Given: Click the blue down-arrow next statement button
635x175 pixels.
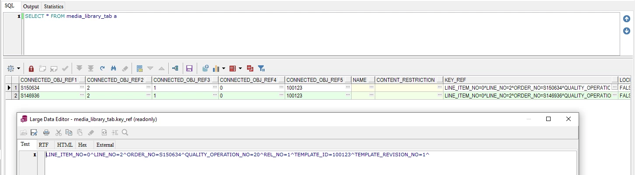Looking at the screenshot, I should [x=627, y=31].
